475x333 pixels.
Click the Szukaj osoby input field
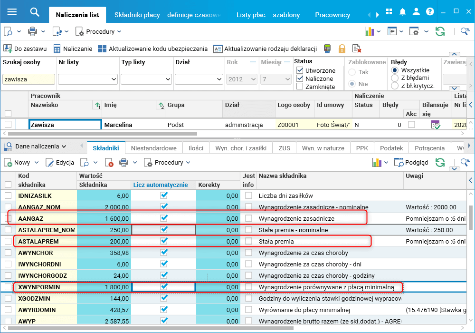click(x=28, y=79)
